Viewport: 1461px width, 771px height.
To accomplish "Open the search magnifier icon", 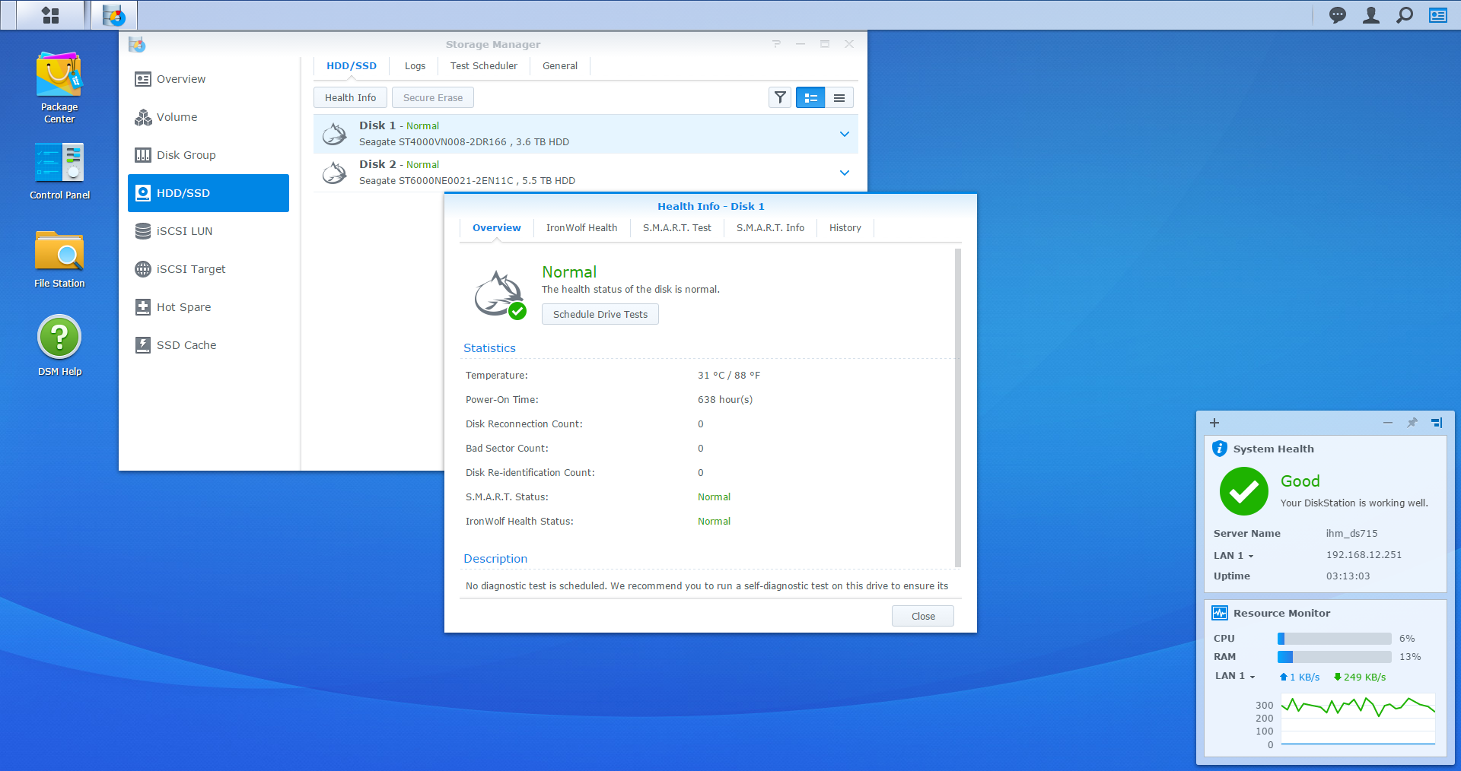I will [x=1405, y=15].
